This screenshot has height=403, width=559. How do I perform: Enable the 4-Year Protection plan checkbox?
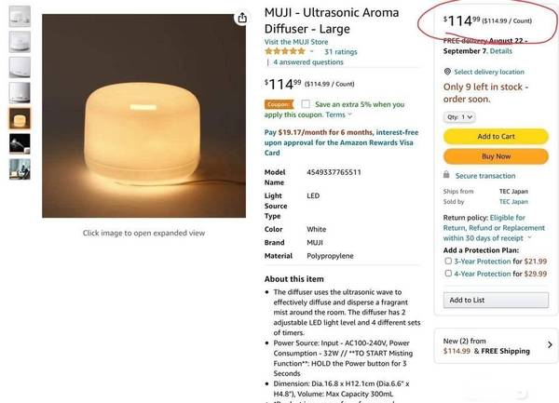click(x=448, y=274)
